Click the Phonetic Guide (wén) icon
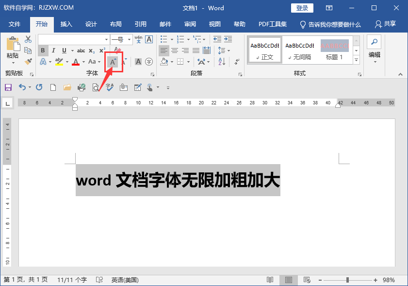The width and height of the screenshot is (408, 286). (x=139, y=39)
